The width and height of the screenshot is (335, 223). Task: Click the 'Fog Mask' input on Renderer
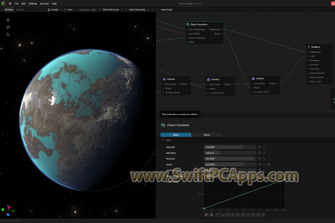(308, 69)
